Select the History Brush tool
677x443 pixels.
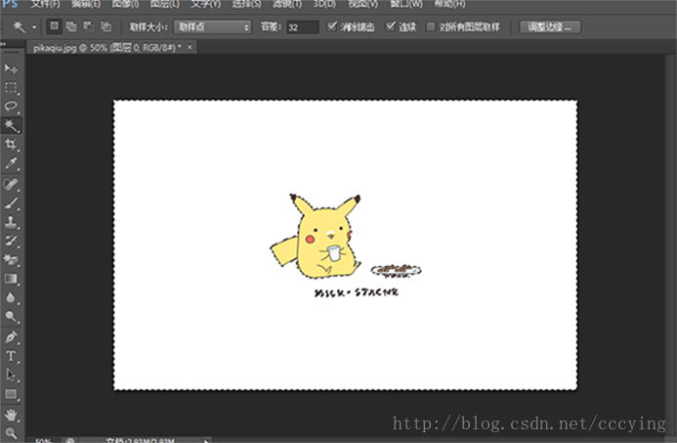pyautogui.click(x=11, y=242)
